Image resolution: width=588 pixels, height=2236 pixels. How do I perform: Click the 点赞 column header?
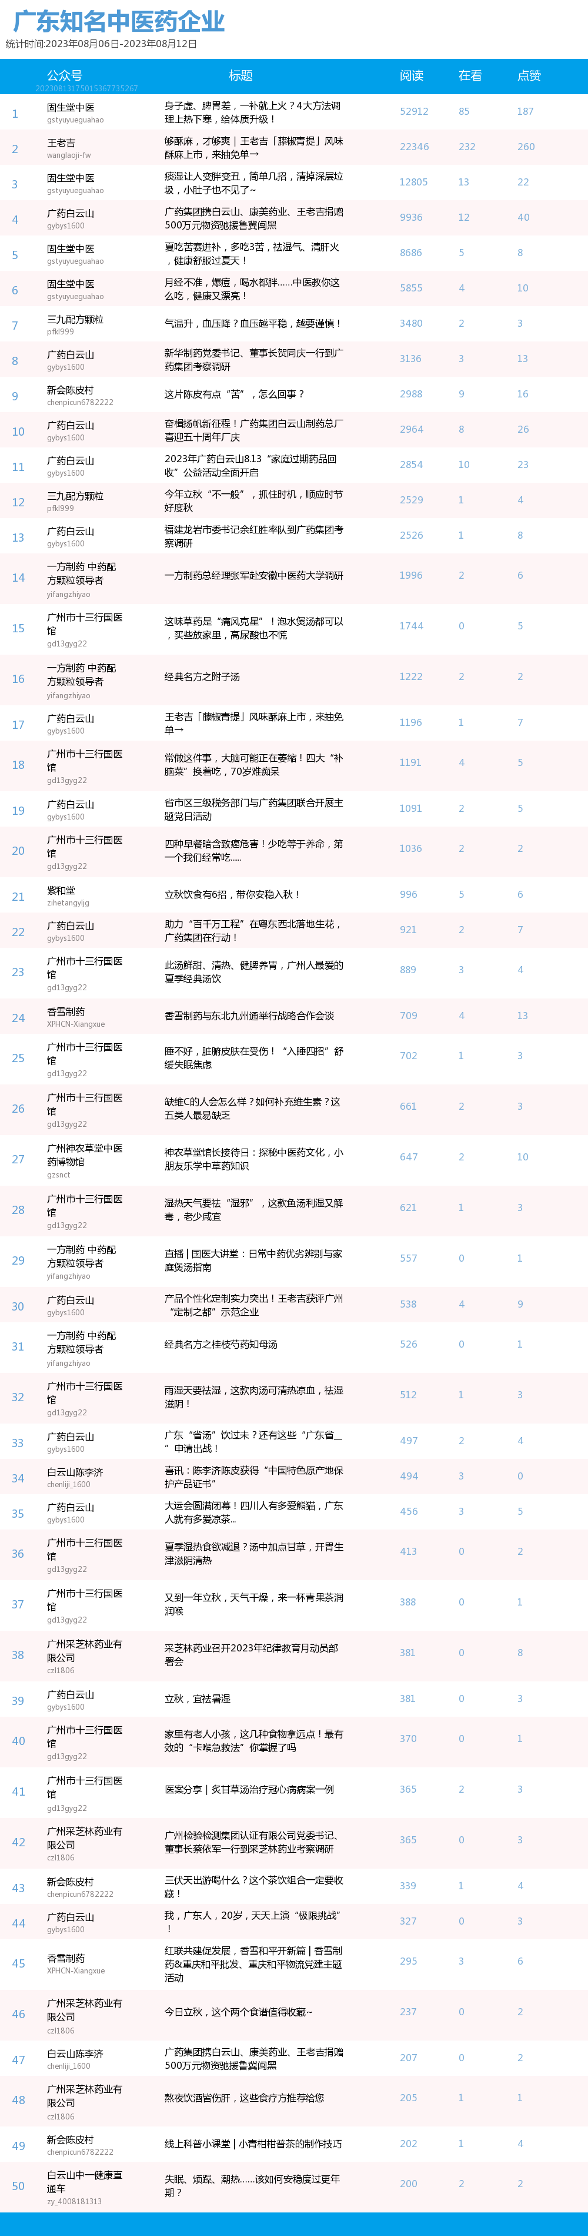[529, 75]
